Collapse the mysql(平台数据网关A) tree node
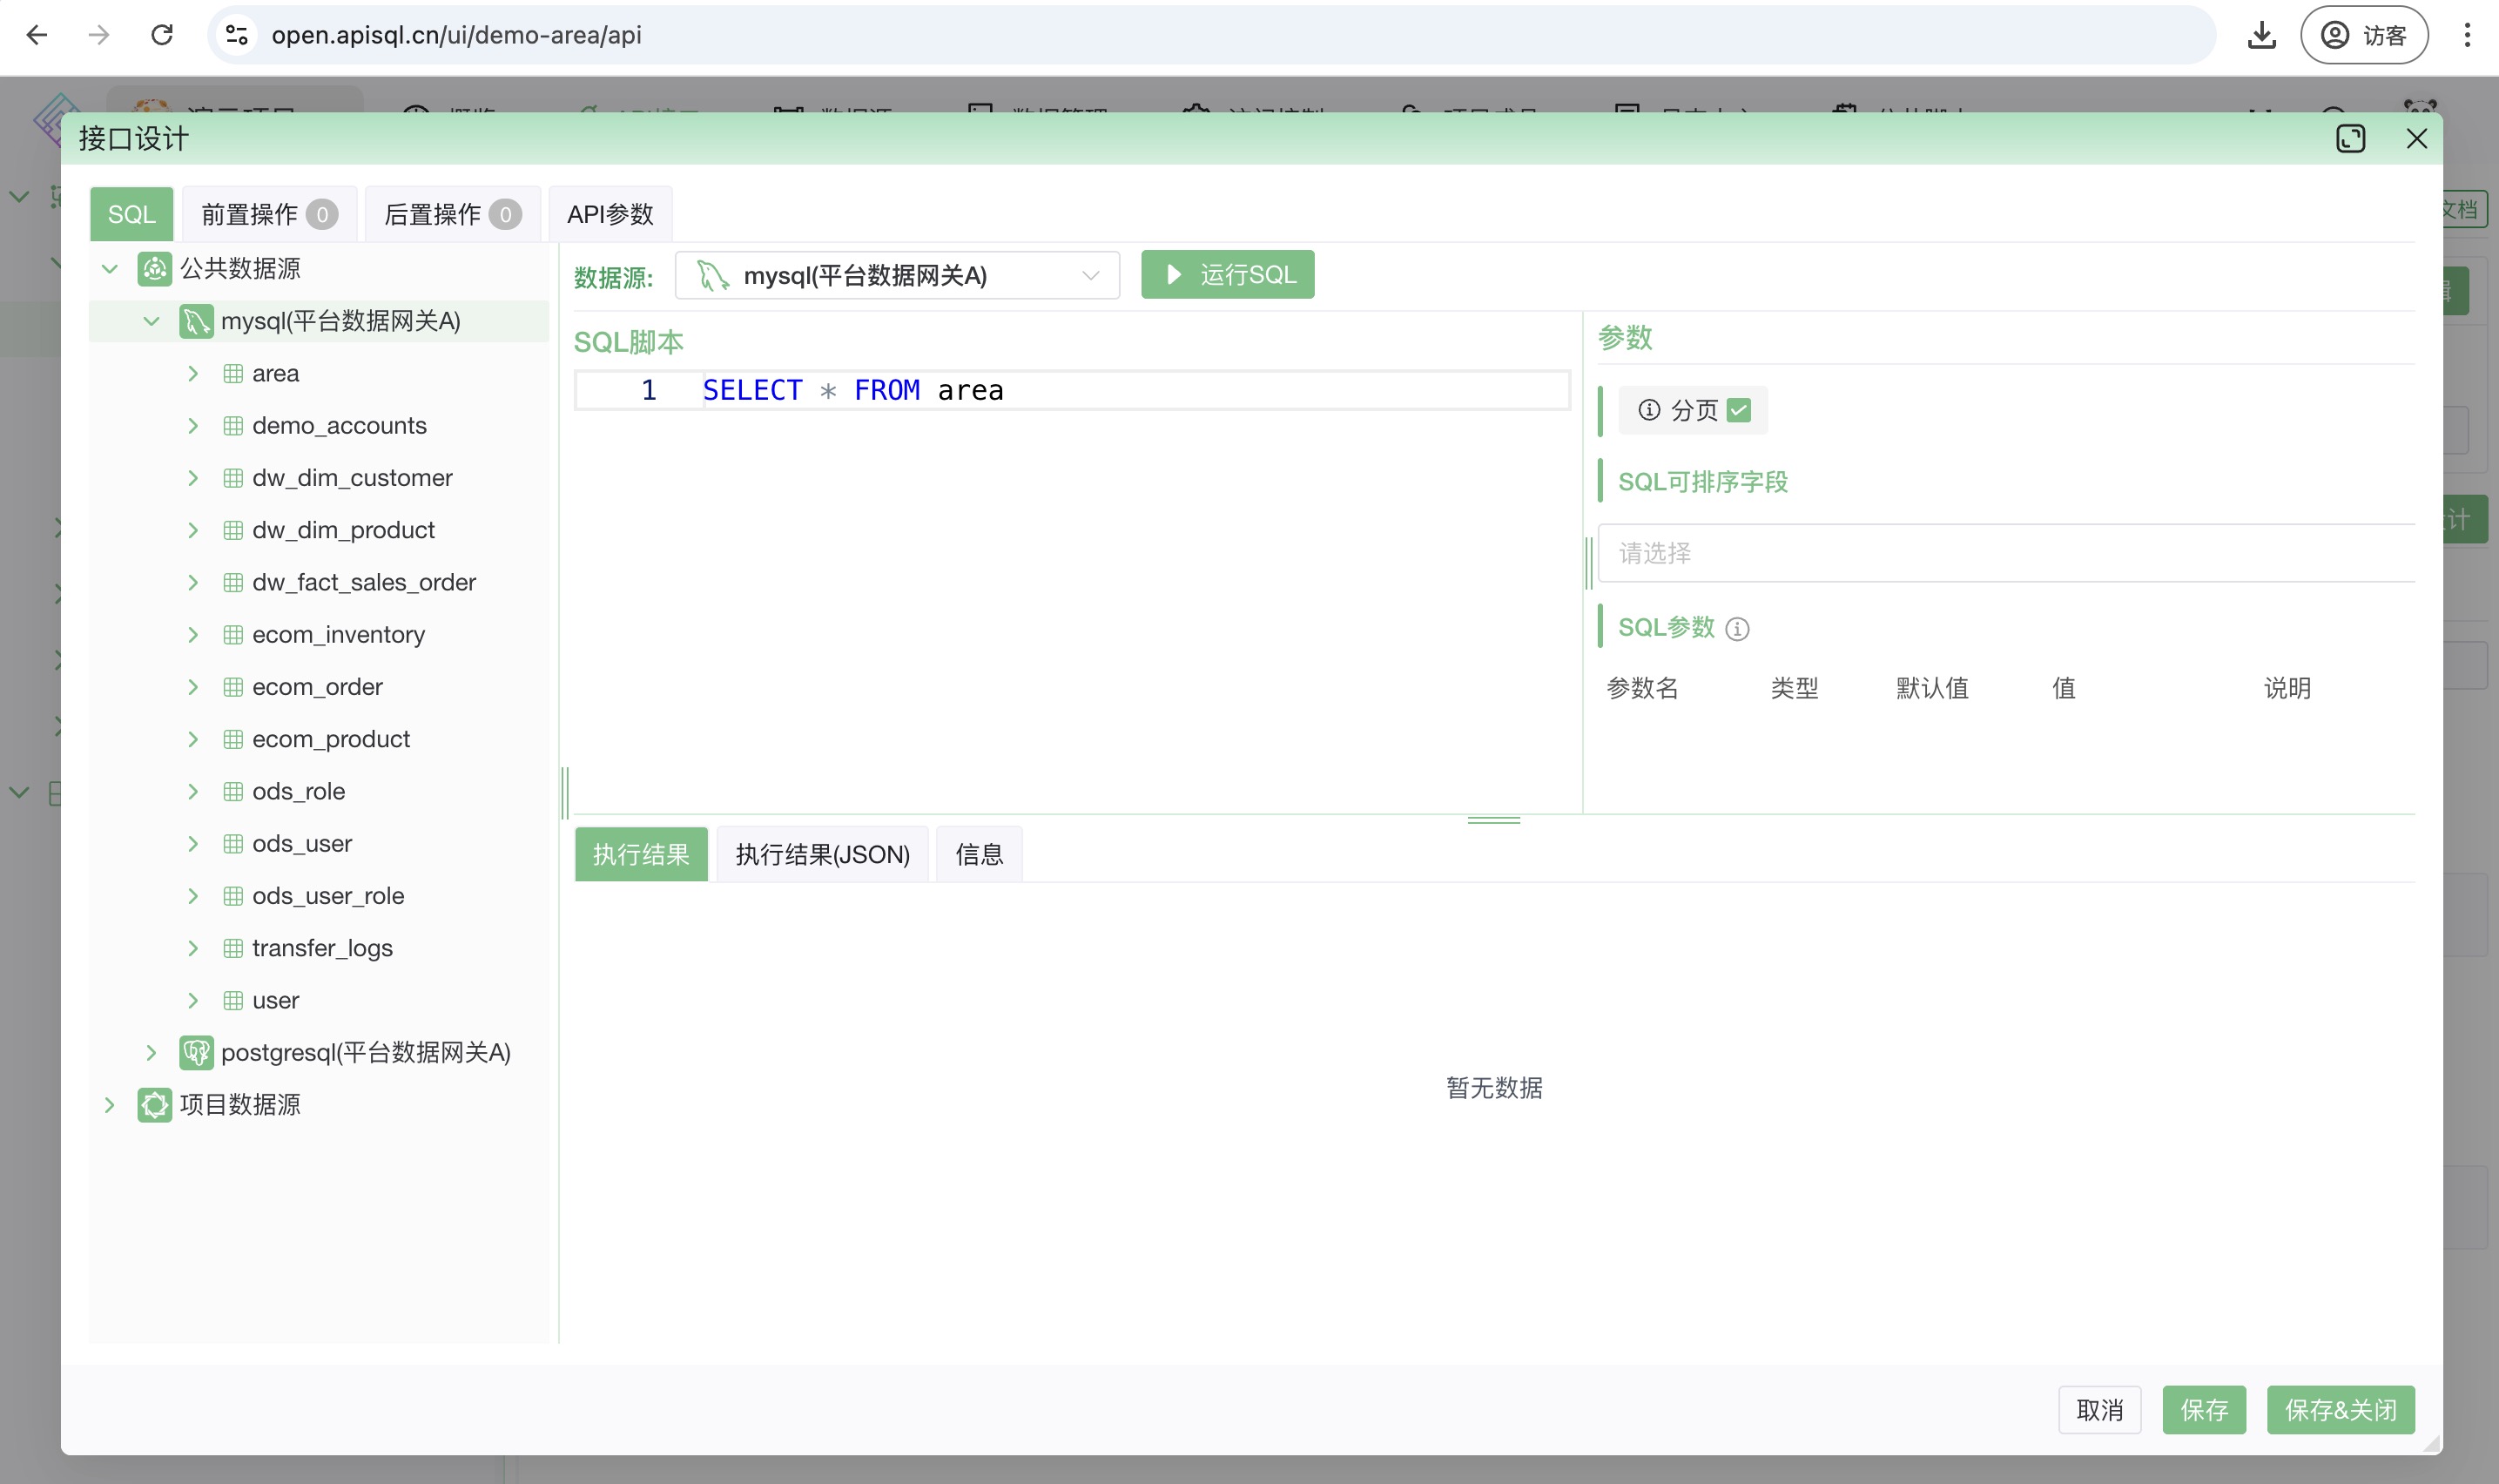This screenshot has width=2499, height=1484. [152, 321]
